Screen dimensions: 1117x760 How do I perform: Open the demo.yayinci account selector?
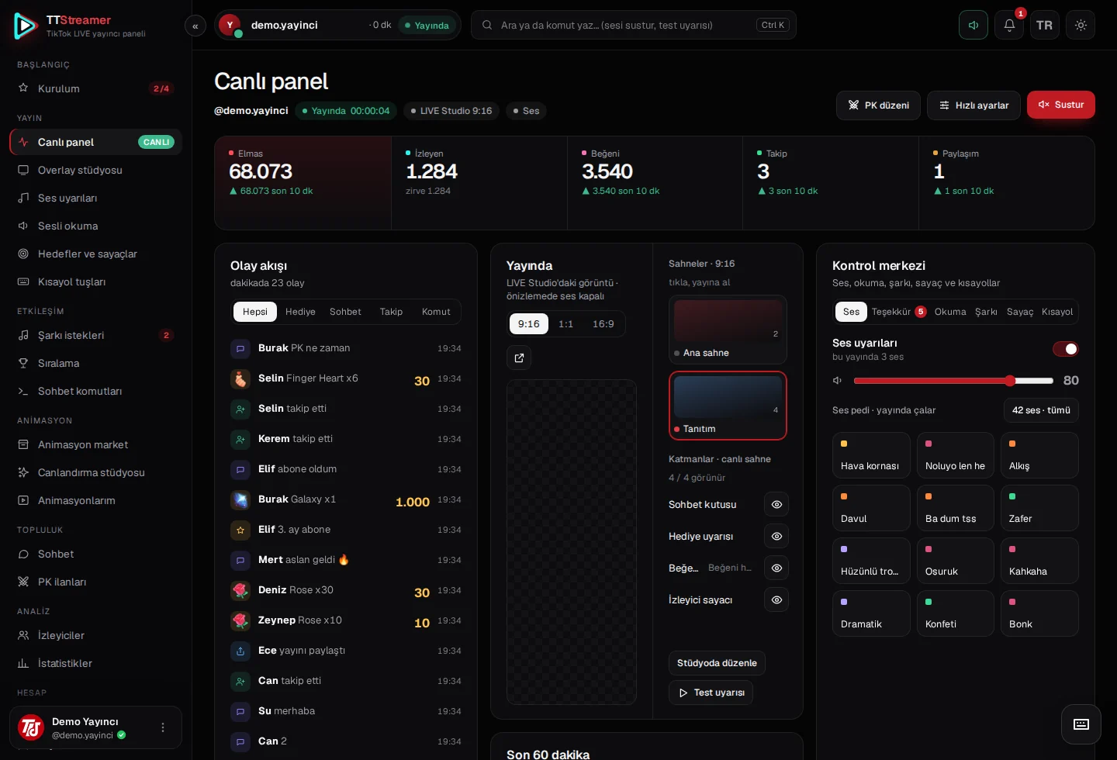click(337, 25)
